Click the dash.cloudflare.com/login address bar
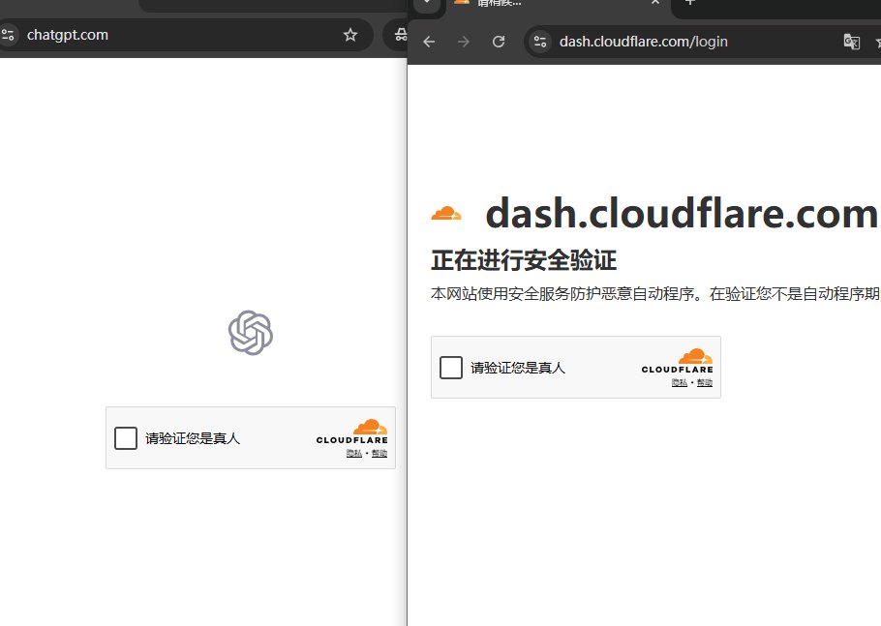Viewport: 881px width, 626px height. coord(702,42)
